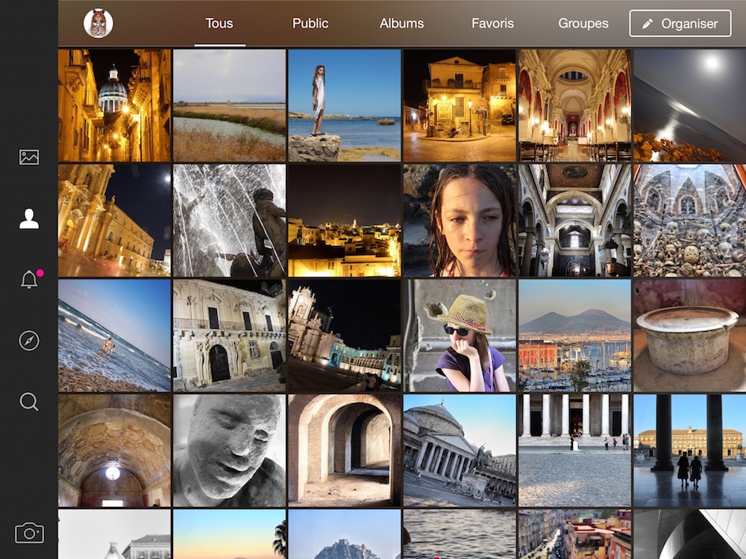Open the Albums tab
This screenshot has width=746, height=559.
point(401,23)
